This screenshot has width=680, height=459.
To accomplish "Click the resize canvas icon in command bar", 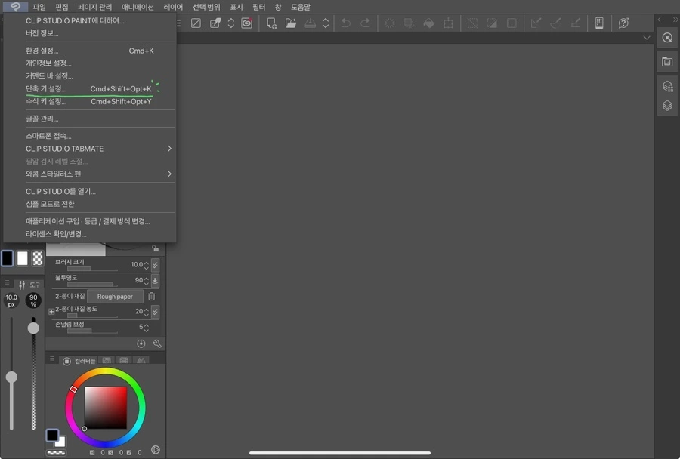I will click(x=196, y=23).
